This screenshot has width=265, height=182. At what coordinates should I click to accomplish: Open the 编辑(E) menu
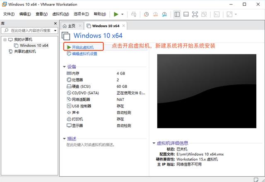pos(25,14)
